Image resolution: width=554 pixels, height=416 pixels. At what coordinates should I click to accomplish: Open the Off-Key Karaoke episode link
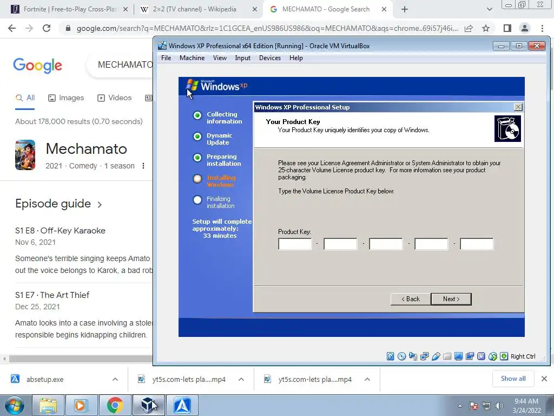click(60, 231)
